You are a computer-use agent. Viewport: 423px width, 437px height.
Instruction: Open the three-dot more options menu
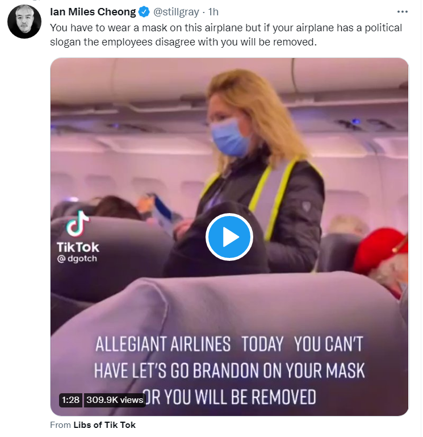[402, 12]
